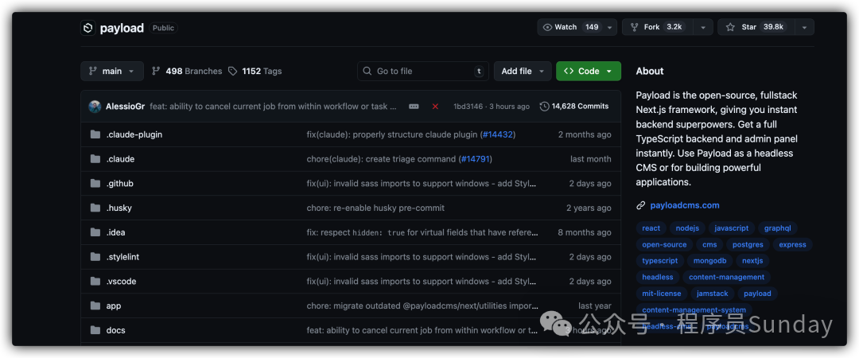Focus the Go to file search field

422,71
